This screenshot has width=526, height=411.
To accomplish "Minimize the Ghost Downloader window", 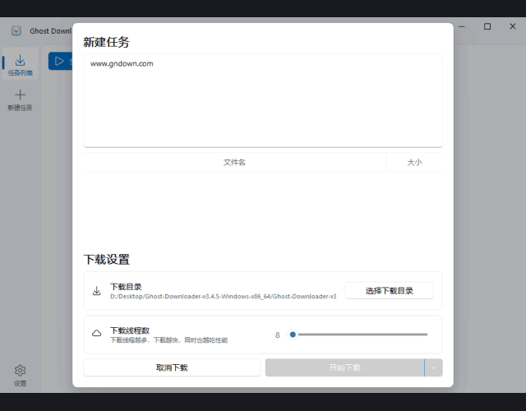I will 462,26.
